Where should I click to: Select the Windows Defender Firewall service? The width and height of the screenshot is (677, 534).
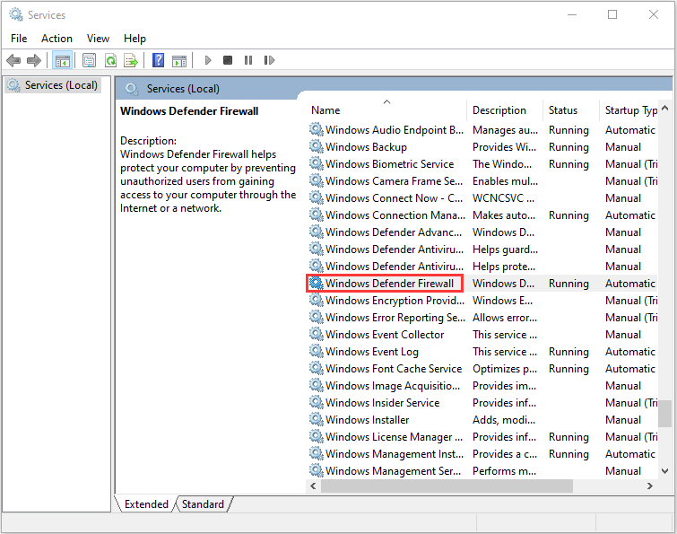(x=389, y=284)
